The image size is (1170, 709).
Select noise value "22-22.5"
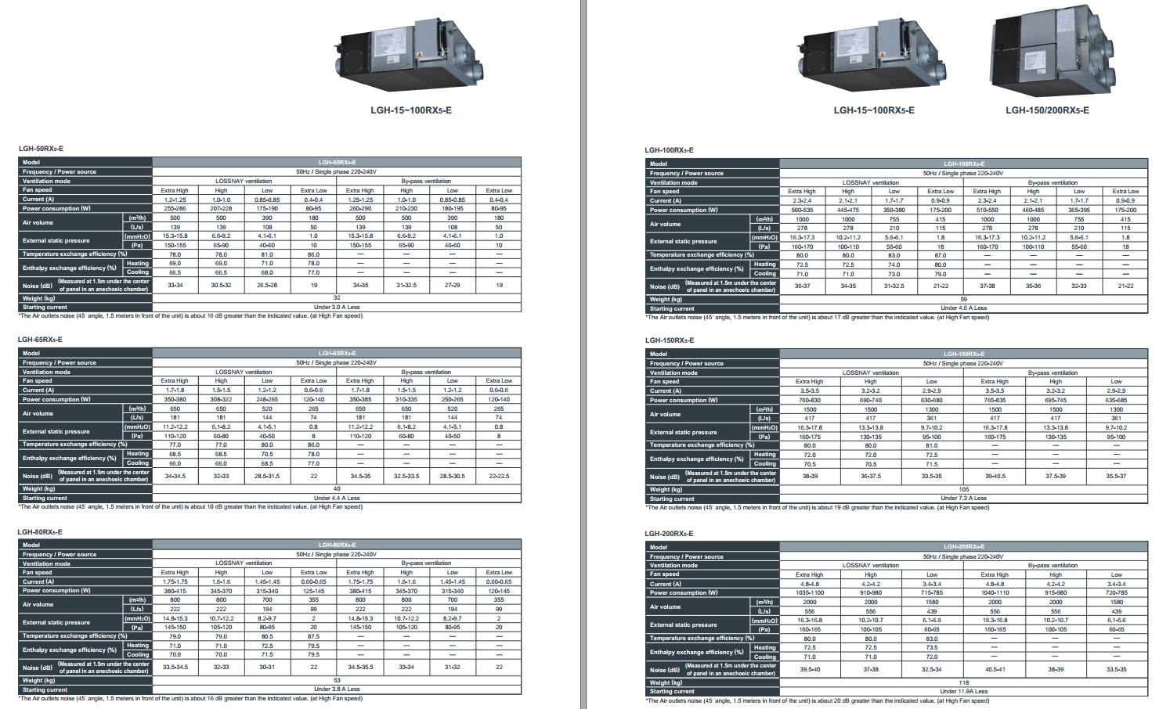[x=499, y=477]
